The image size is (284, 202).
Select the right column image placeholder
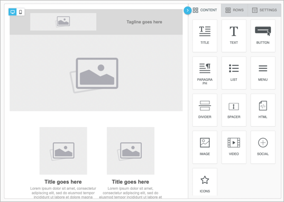coord(131,151)
